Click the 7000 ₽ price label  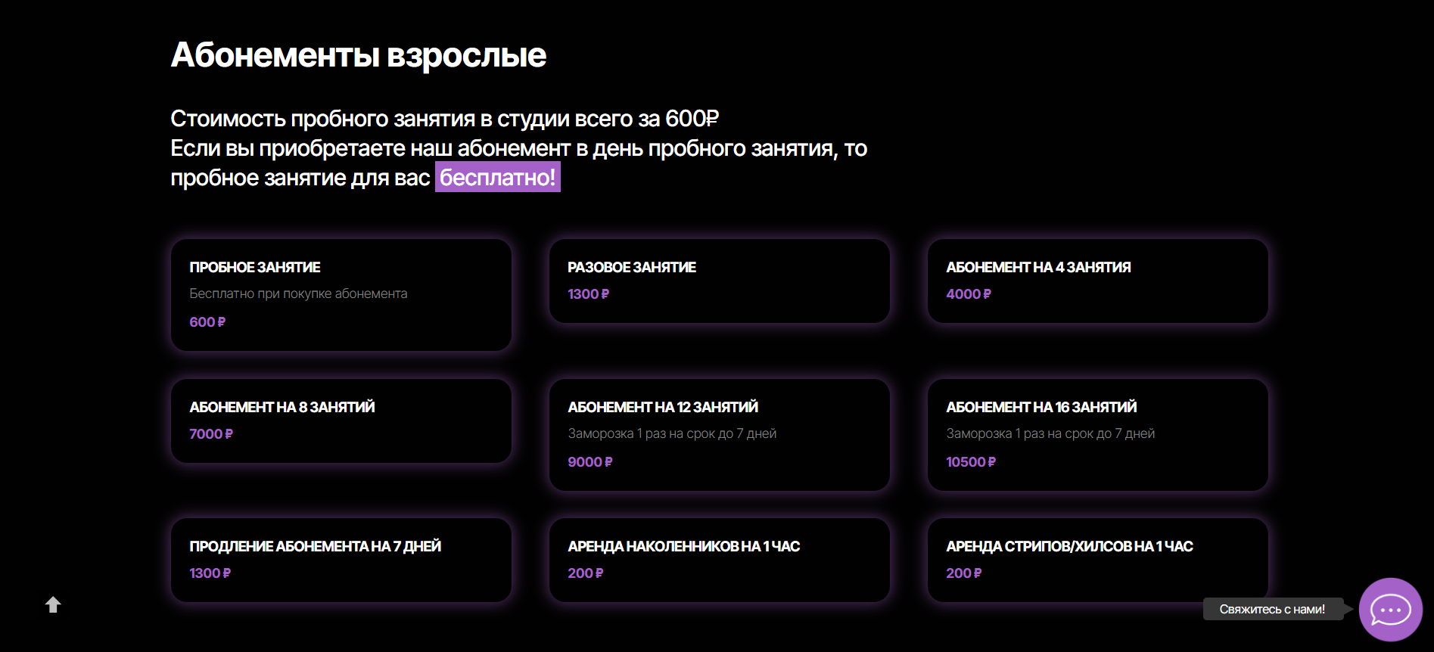click(211, 434)
